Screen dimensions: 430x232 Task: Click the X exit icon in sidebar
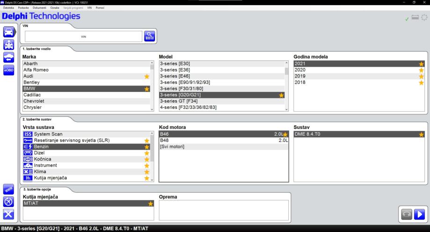[8, 214]
